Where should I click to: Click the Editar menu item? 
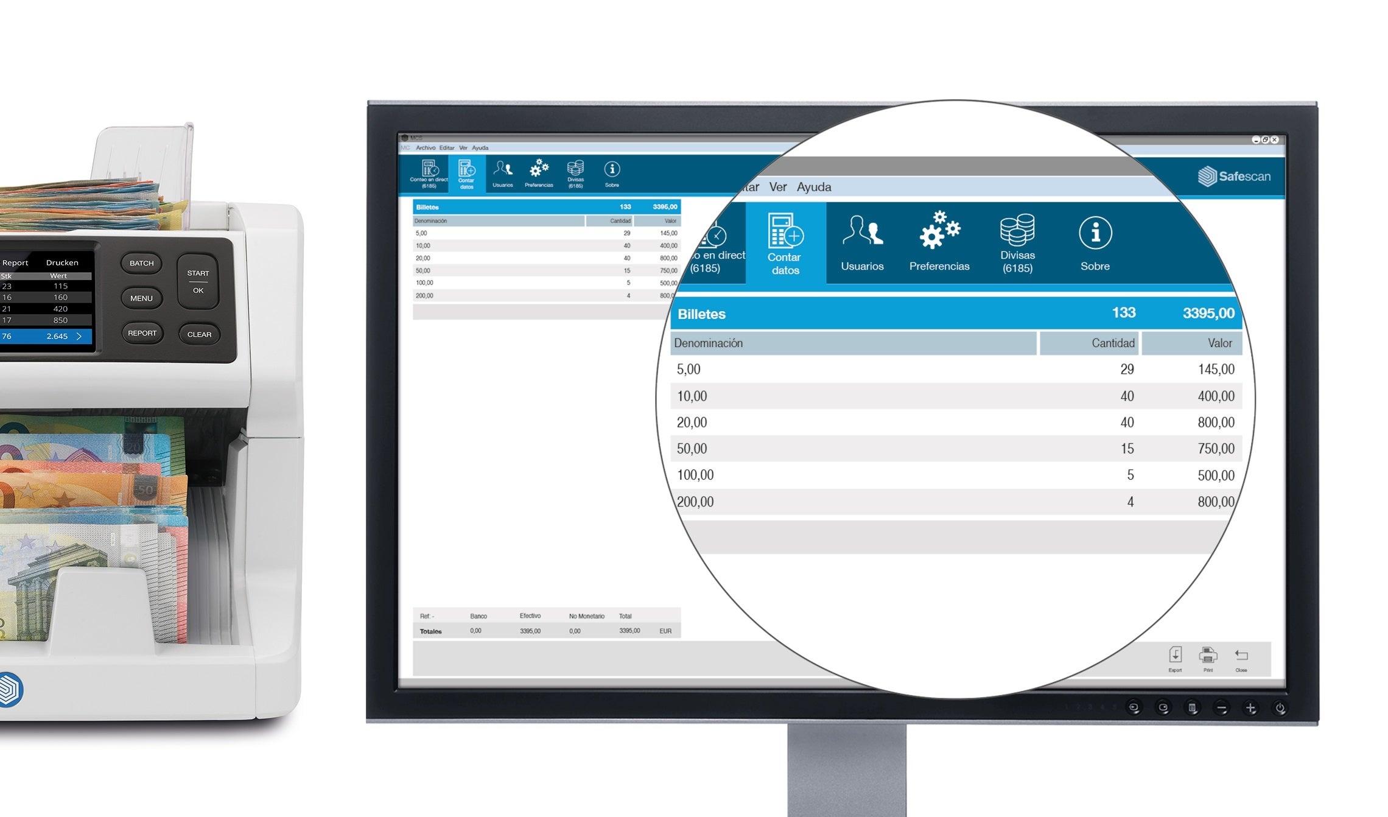point(449,148)
